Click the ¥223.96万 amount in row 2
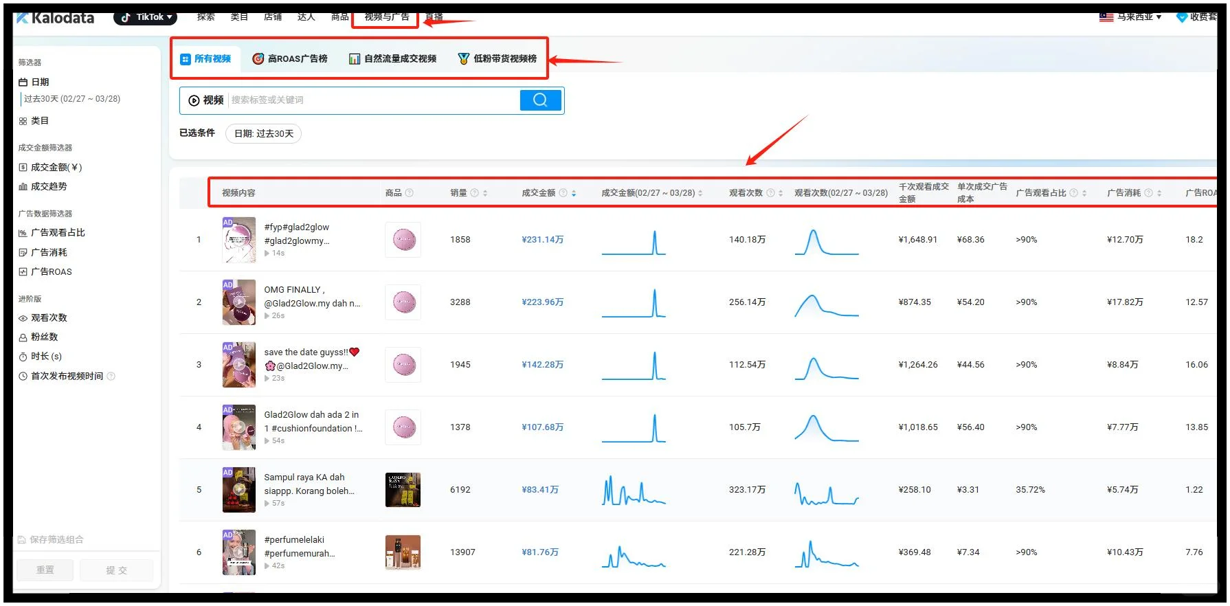Viewport: 1230px width, 606px height. point(543,302)
